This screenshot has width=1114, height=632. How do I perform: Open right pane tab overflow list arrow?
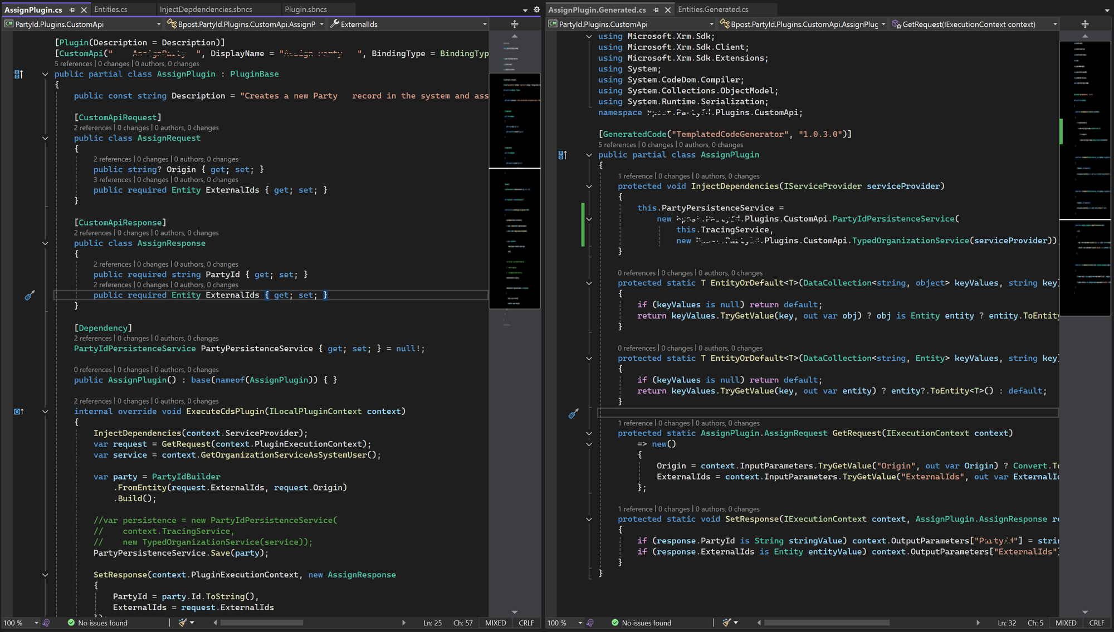click(1107, 10)
